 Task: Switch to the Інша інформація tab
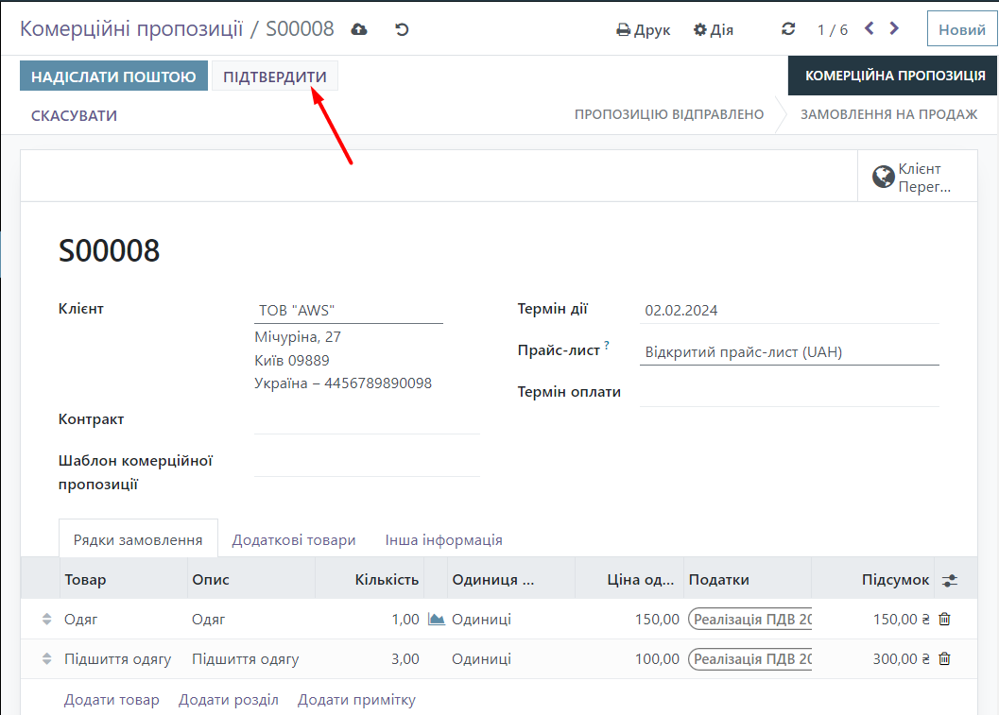click(x=443, y=540)
